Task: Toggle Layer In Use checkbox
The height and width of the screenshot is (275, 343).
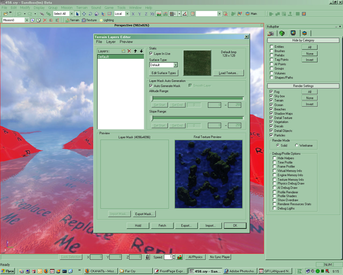Action: [151, 54]
